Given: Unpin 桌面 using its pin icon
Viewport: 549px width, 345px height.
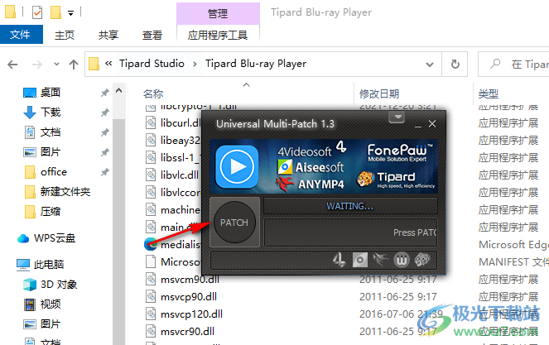Looking at the screenshot, I should tap(104, 93).
